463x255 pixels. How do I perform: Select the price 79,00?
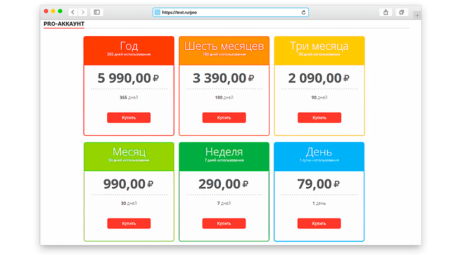point(318,184)
